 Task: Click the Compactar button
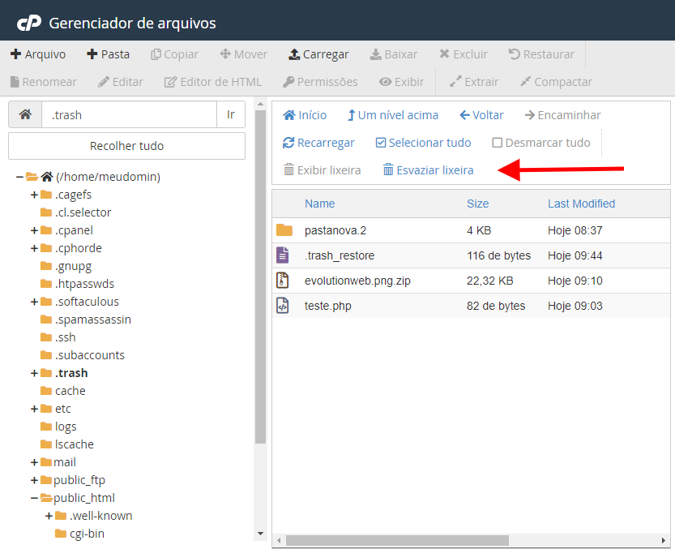pyautogui.click(x=556, y=82)
